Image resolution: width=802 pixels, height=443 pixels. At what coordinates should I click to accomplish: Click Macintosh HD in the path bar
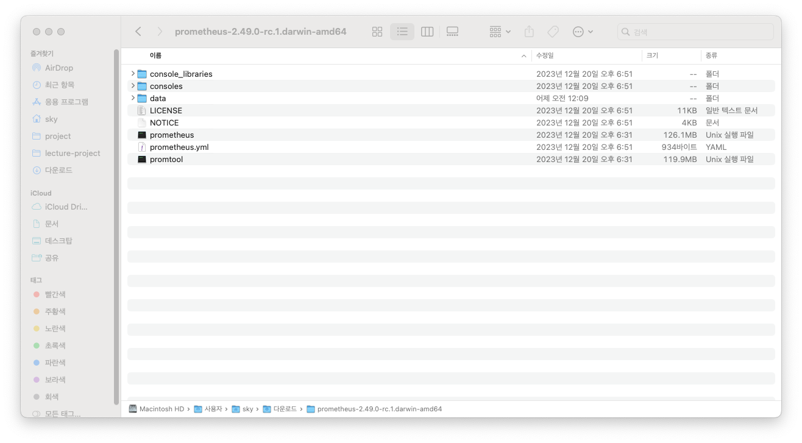point(157,409)
